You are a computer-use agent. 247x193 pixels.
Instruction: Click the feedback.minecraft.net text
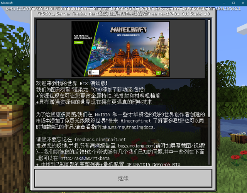[100, 139]
